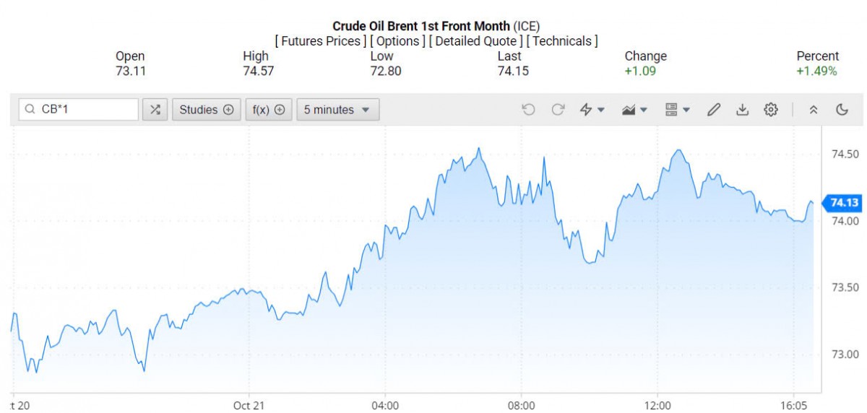This screenshot has width=867, height=413.
Task: Click the search magnifier icon
Action: pyautogui.click(x=30, y=110)
